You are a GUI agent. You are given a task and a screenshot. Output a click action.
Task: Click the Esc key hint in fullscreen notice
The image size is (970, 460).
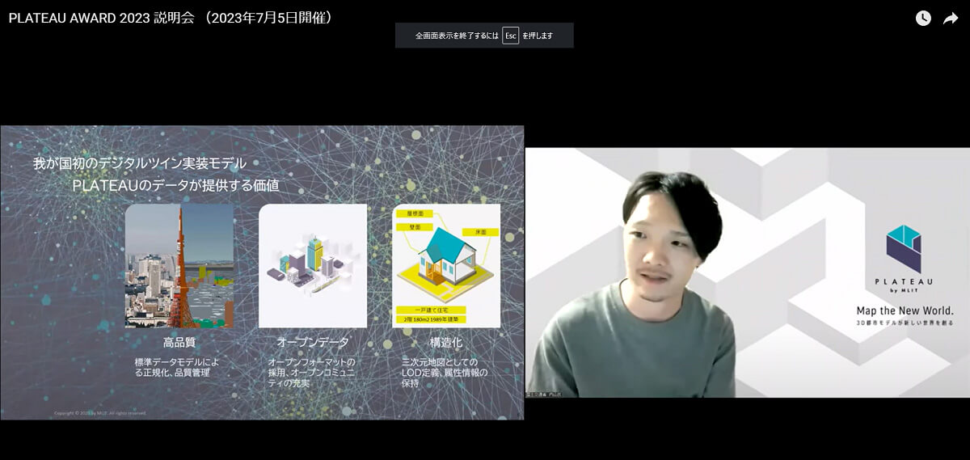pyautogui.click(x=510, y=36)
